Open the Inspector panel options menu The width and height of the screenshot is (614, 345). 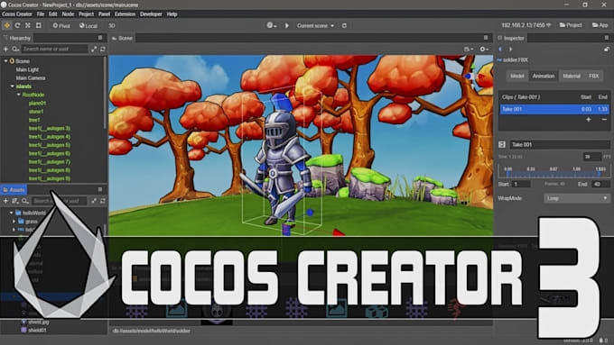[606, 38]
